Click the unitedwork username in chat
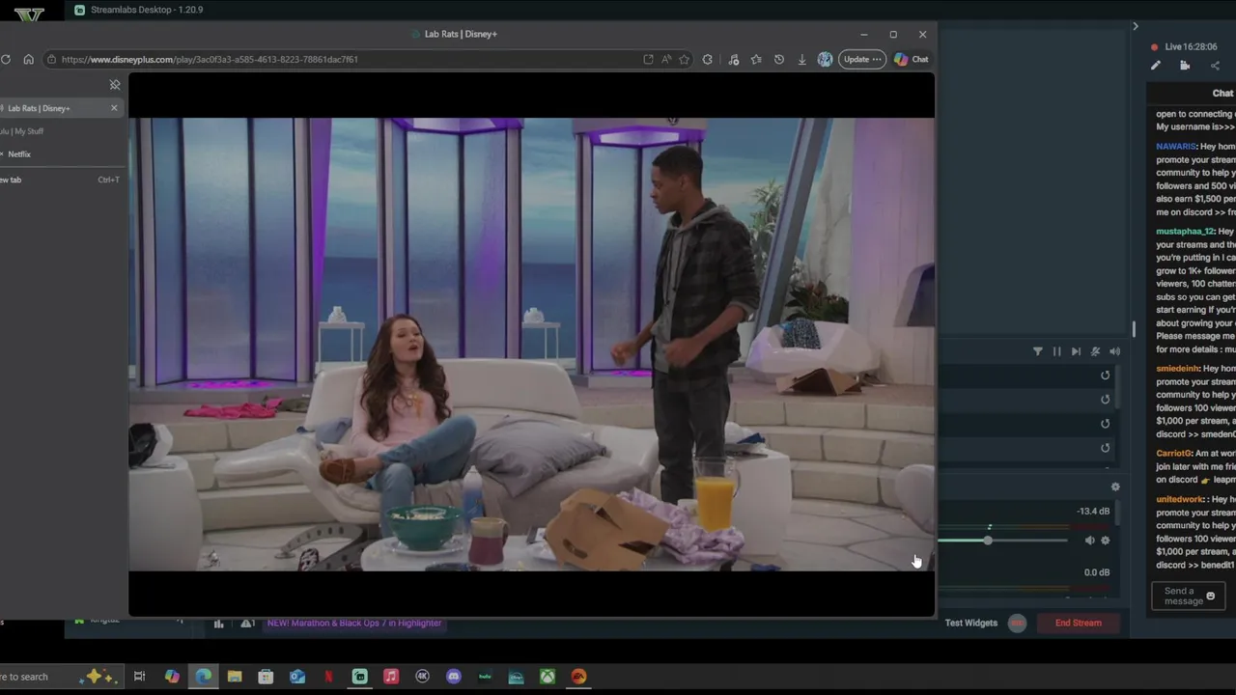Image resolution: width=1236 pixels, height=695 pixels. [1180, 499]
